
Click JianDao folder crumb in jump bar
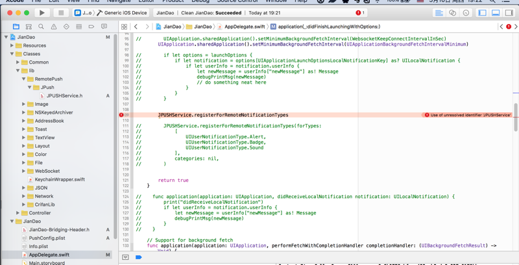point(199,27)
